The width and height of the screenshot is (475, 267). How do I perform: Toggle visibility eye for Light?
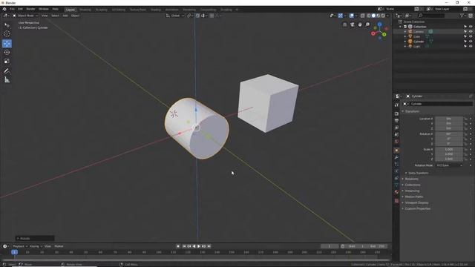(x=471, y=46)
